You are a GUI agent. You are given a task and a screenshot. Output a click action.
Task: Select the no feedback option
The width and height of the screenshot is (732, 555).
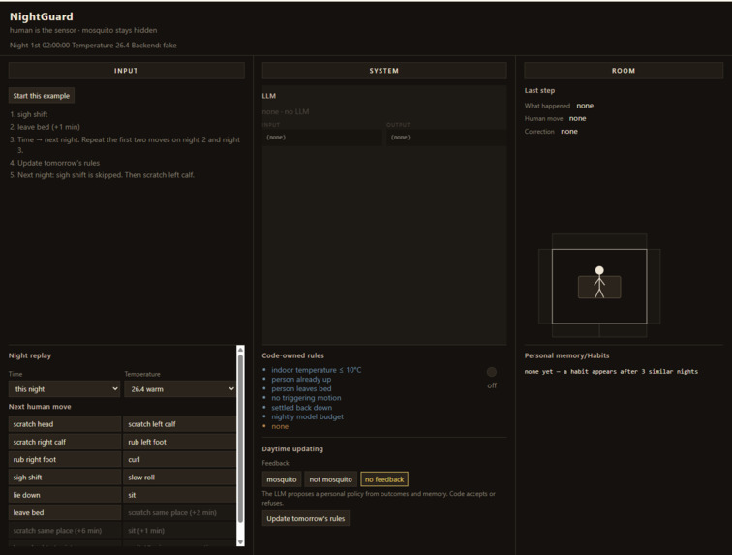(x=384, y=479)
